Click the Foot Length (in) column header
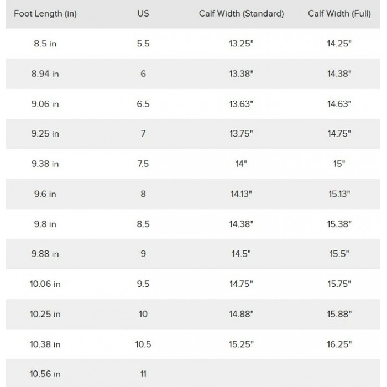Image resolution: width=387 pixels, height=387 pixels. click(x=45, y=14)
